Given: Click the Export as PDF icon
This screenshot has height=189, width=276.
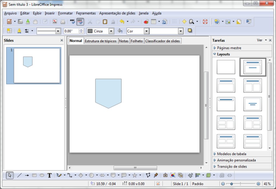Looking at the screenshot, I should [x=55, y=21].
